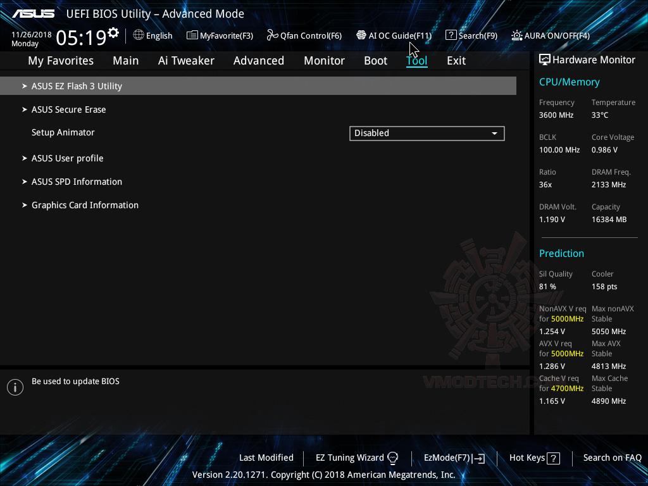Open AI OC Guide(F11)
The height and width of the screenshot is (486, 648).
pos(400,35)
